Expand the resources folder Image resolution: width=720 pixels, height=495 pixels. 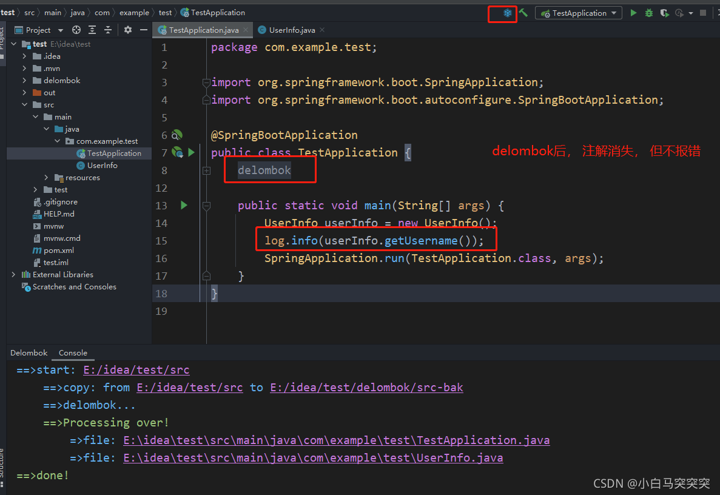tap(46, 178)
